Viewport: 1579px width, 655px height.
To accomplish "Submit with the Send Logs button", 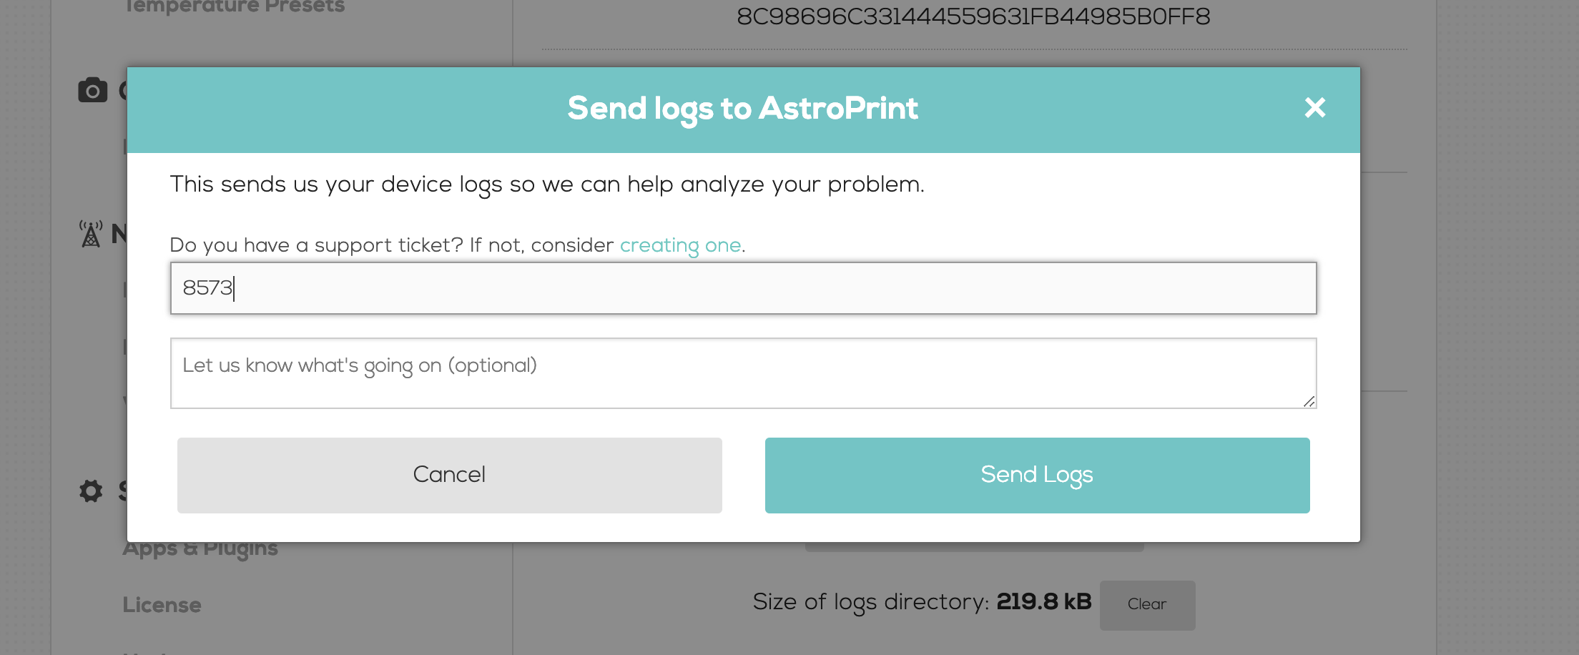I will pyautogui.click(x=1037, y=475).
